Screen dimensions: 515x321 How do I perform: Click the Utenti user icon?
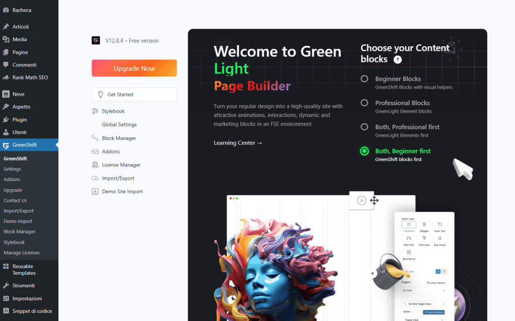coord(6,132)
